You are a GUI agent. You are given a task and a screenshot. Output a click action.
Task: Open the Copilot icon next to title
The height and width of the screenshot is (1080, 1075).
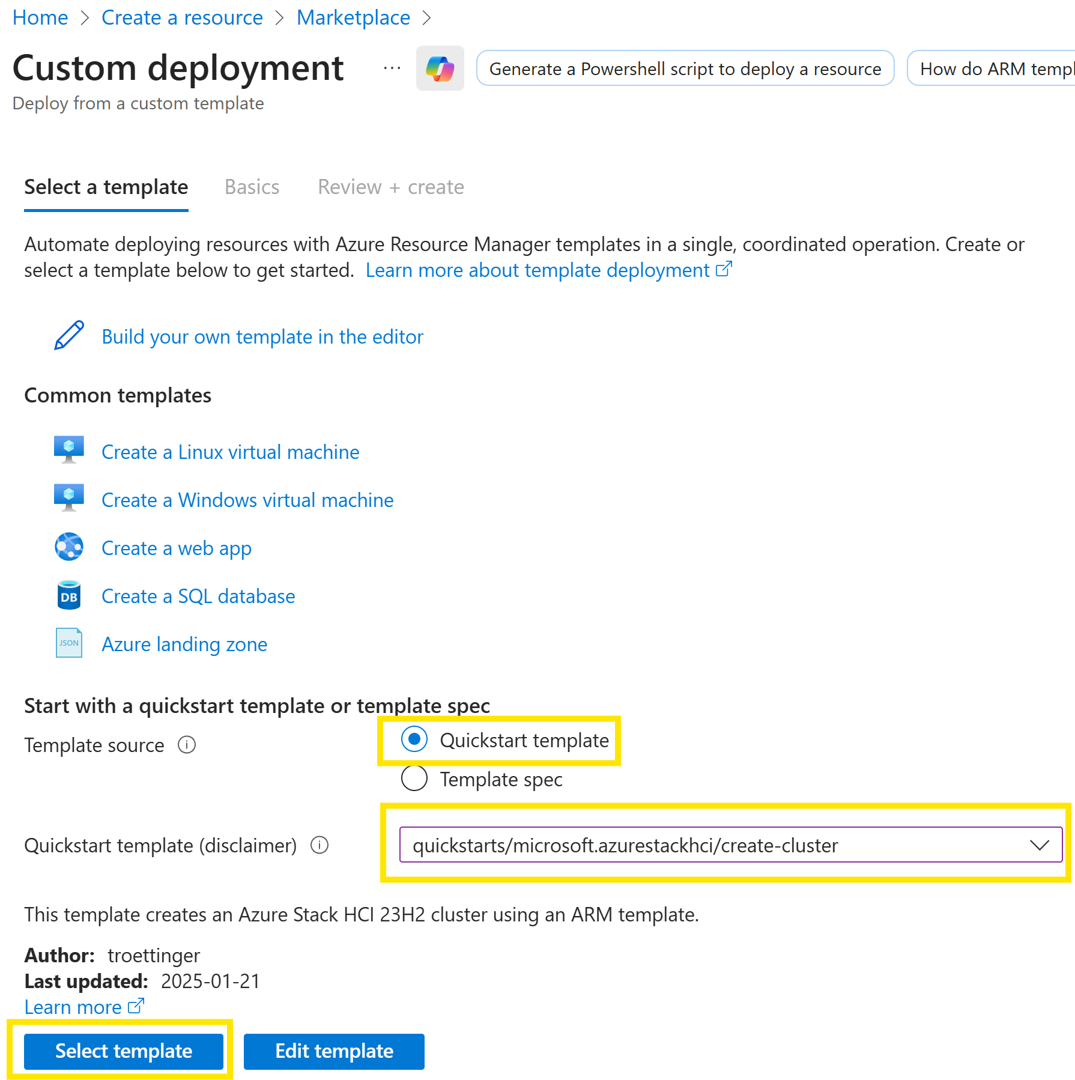coord(440,68)
